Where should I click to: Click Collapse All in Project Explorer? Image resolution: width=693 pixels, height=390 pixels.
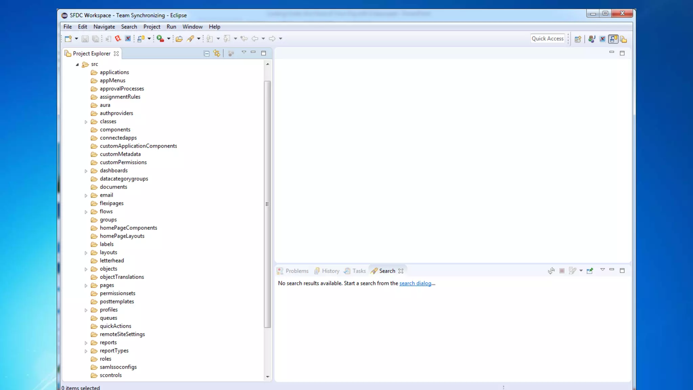(206, 53)
